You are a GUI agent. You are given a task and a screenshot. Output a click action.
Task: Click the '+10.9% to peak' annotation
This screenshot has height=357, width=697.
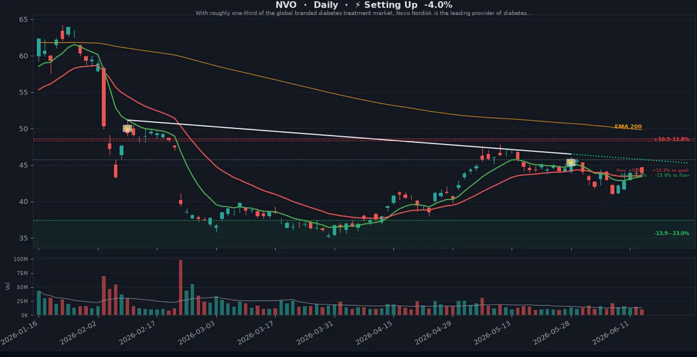(671, 170)
